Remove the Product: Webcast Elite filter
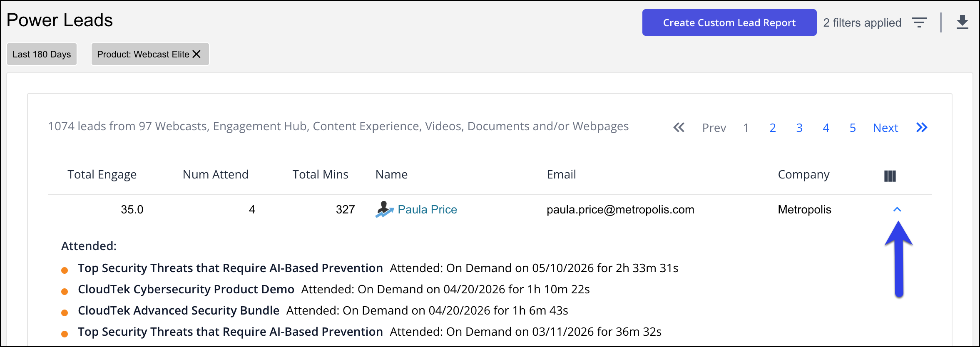 (x=196, y=54)
